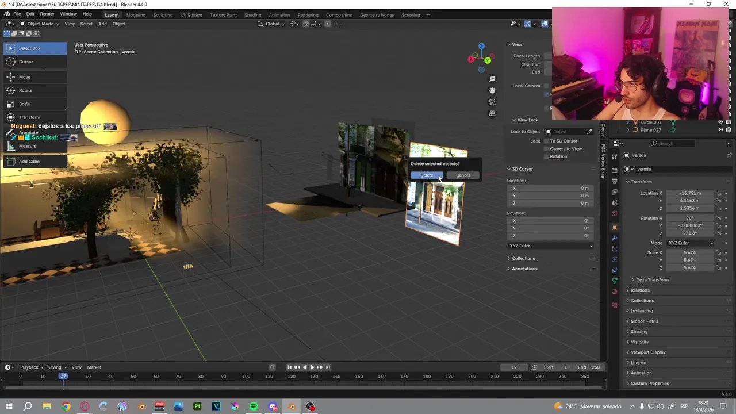Open the Material properties tab icon
Screen dimensions: 736x414
615,292
